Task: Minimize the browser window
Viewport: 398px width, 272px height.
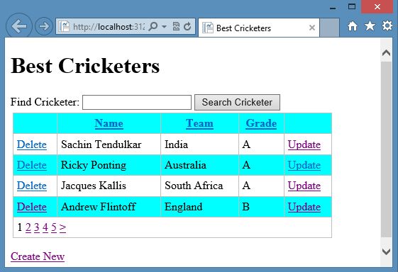Action: tap(333, 8)
